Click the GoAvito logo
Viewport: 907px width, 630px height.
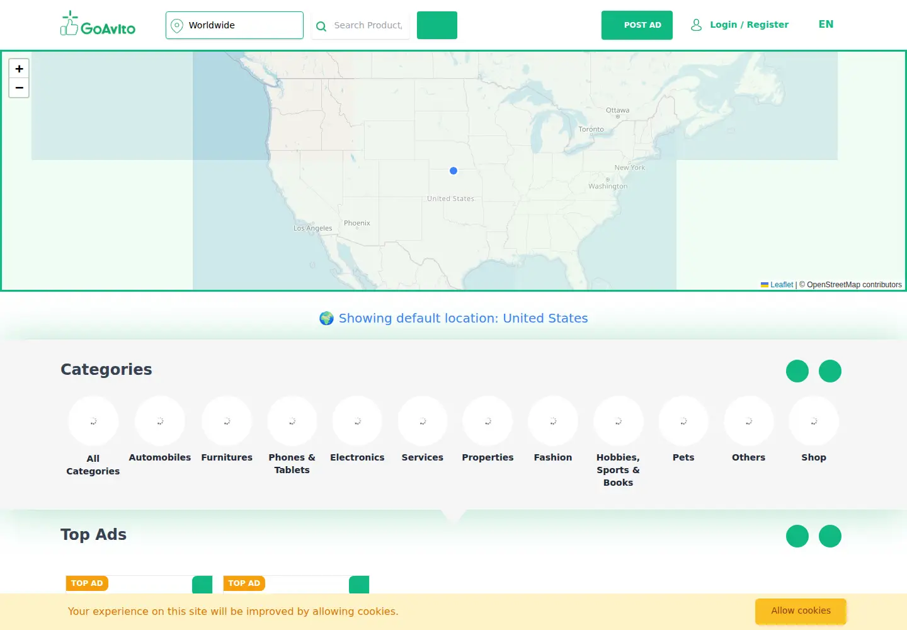pyautogui.click(x=98, y=24)
